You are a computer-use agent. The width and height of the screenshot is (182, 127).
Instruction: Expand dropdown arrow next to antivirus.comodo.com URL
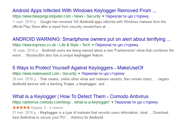click(112, 102)
